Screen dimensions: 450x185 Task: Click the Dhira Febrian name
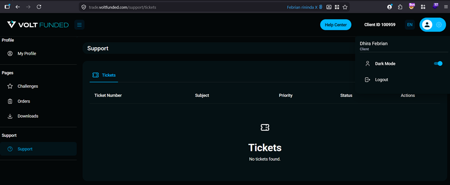(374, 43)
